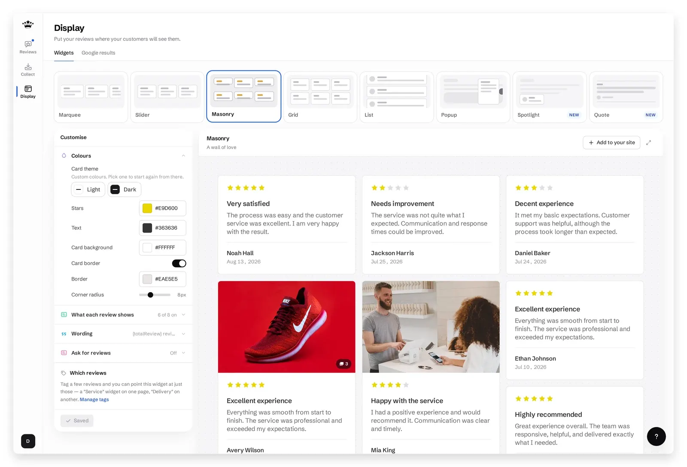Open Collect in the sidebar
Viewport: 687px width, 467px height.
click(28, 70)
